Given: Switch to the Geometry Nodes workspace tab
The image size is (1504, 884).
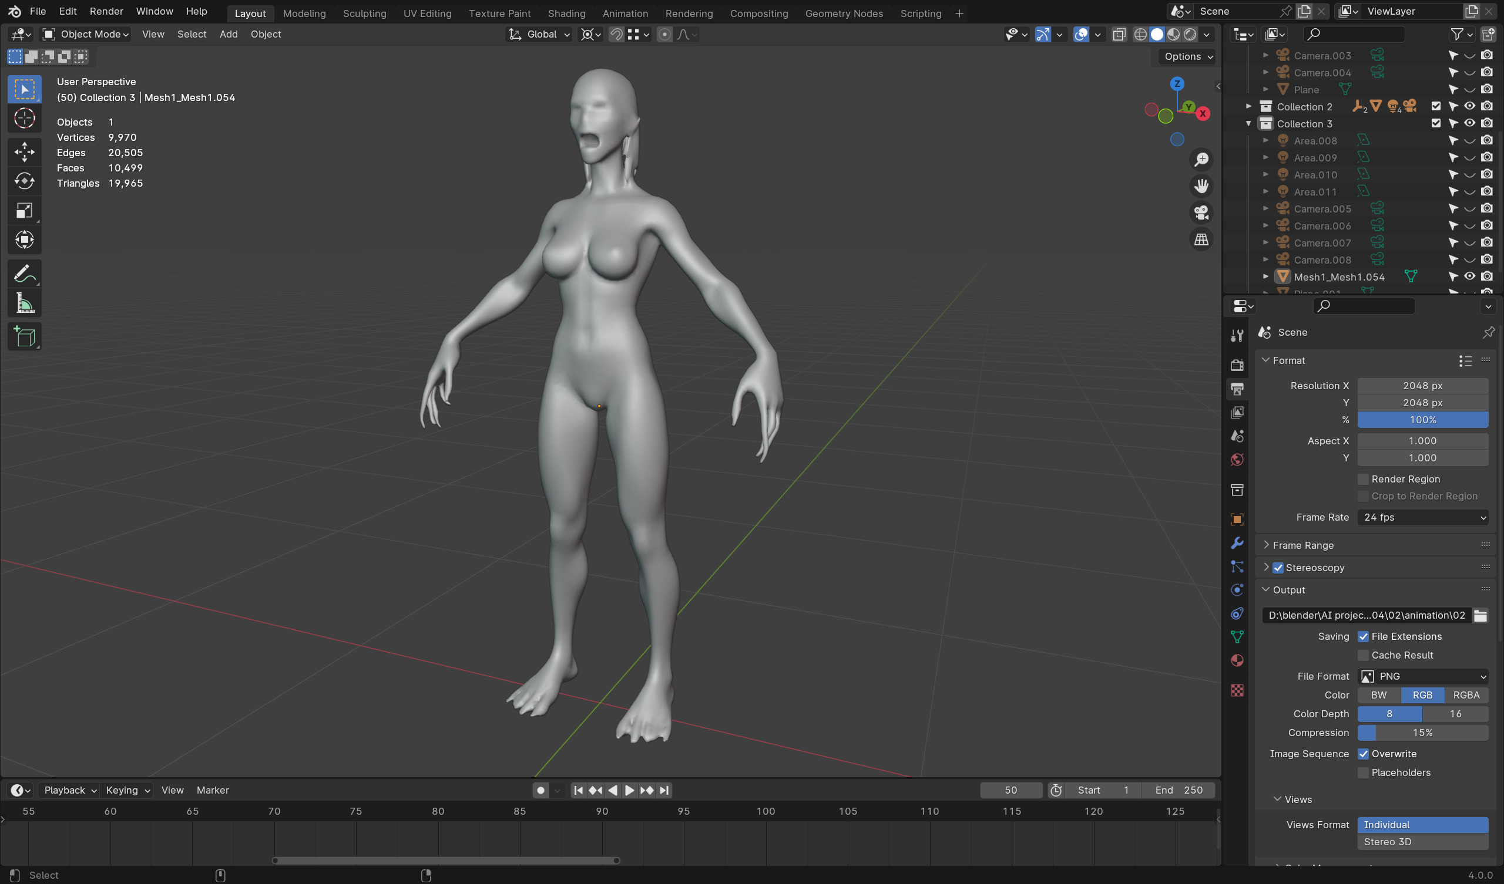Looking at the screenshot, I should click(x=844, y=13).
